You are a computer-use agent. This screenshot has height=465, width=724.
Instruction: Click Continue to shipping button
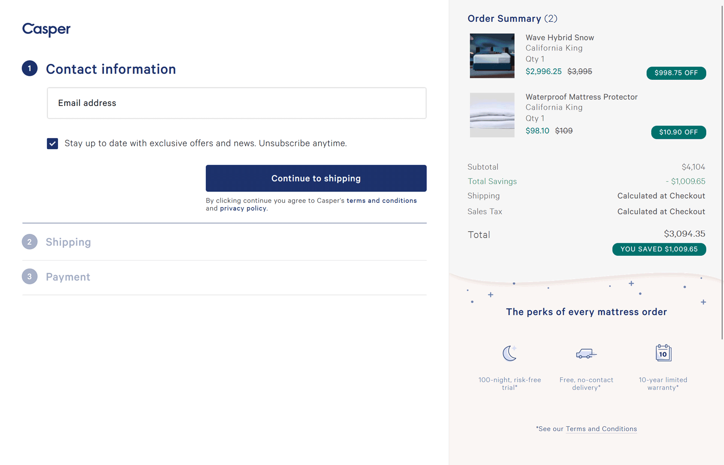tap(316, 178)
